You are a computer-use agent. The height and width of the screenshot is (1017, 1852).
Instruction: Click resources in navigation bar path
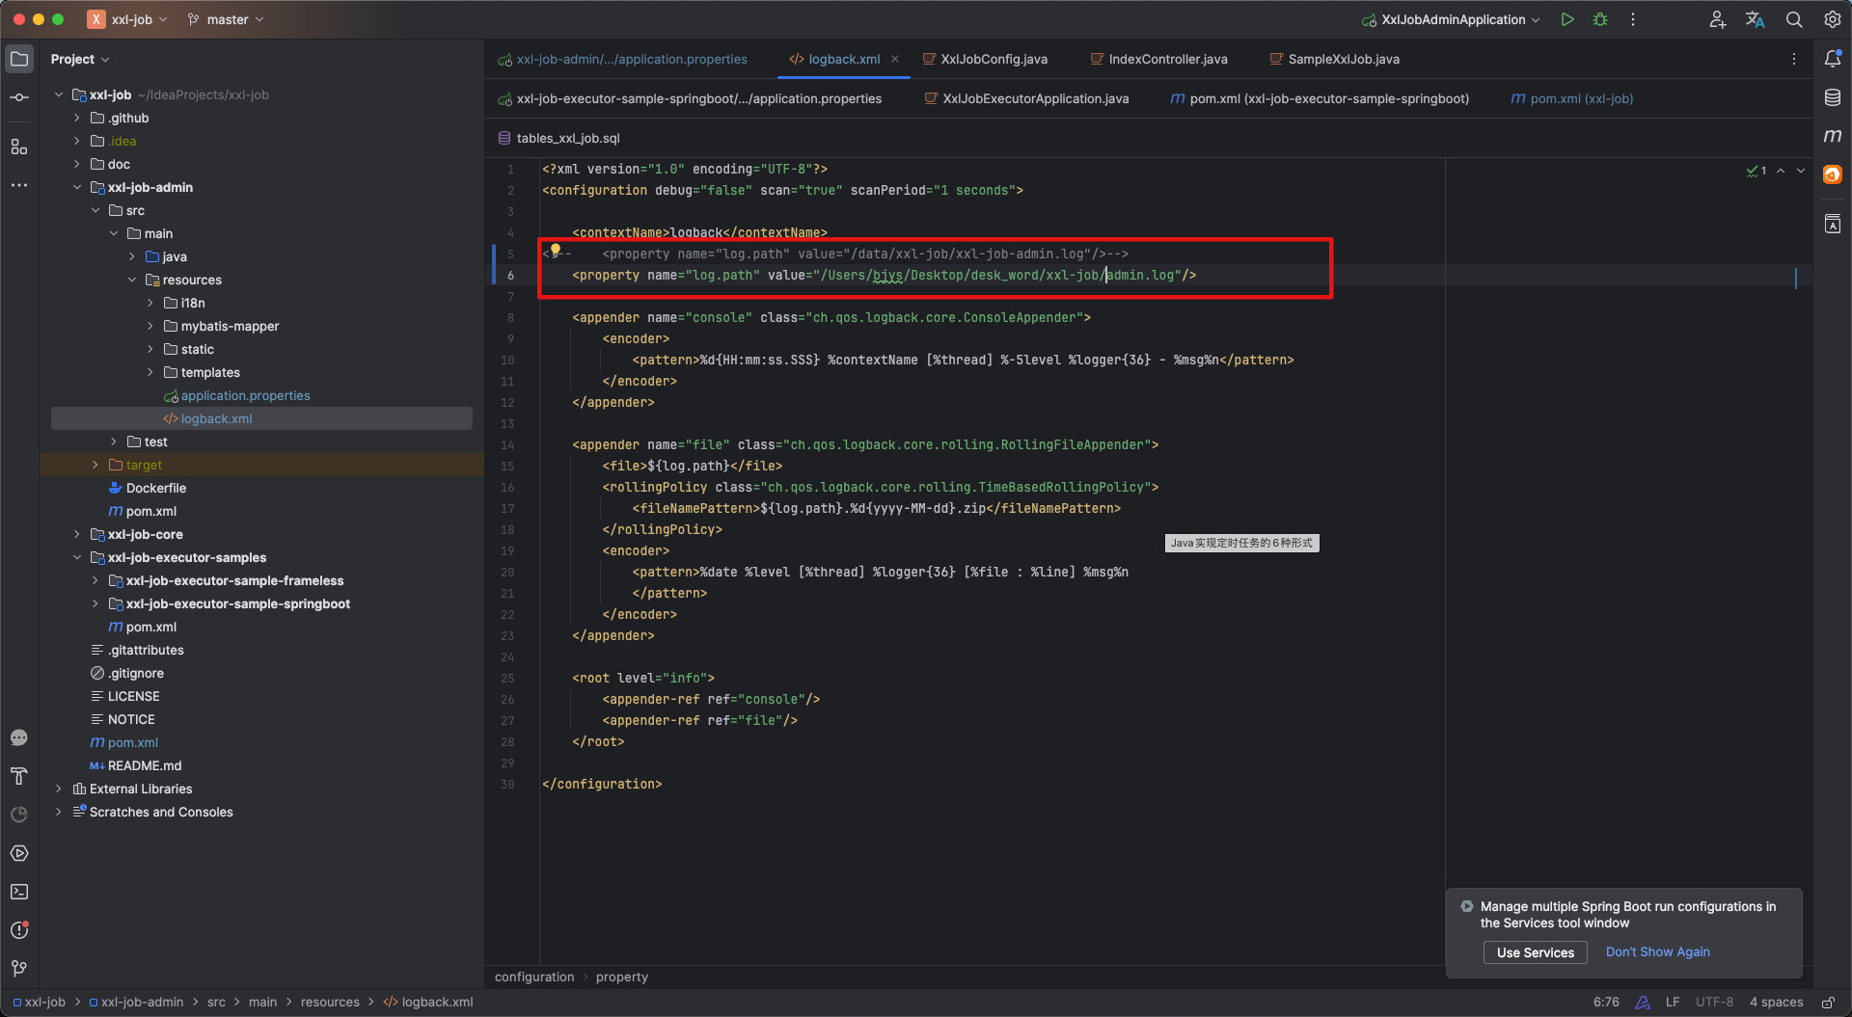click(330, 1003)
